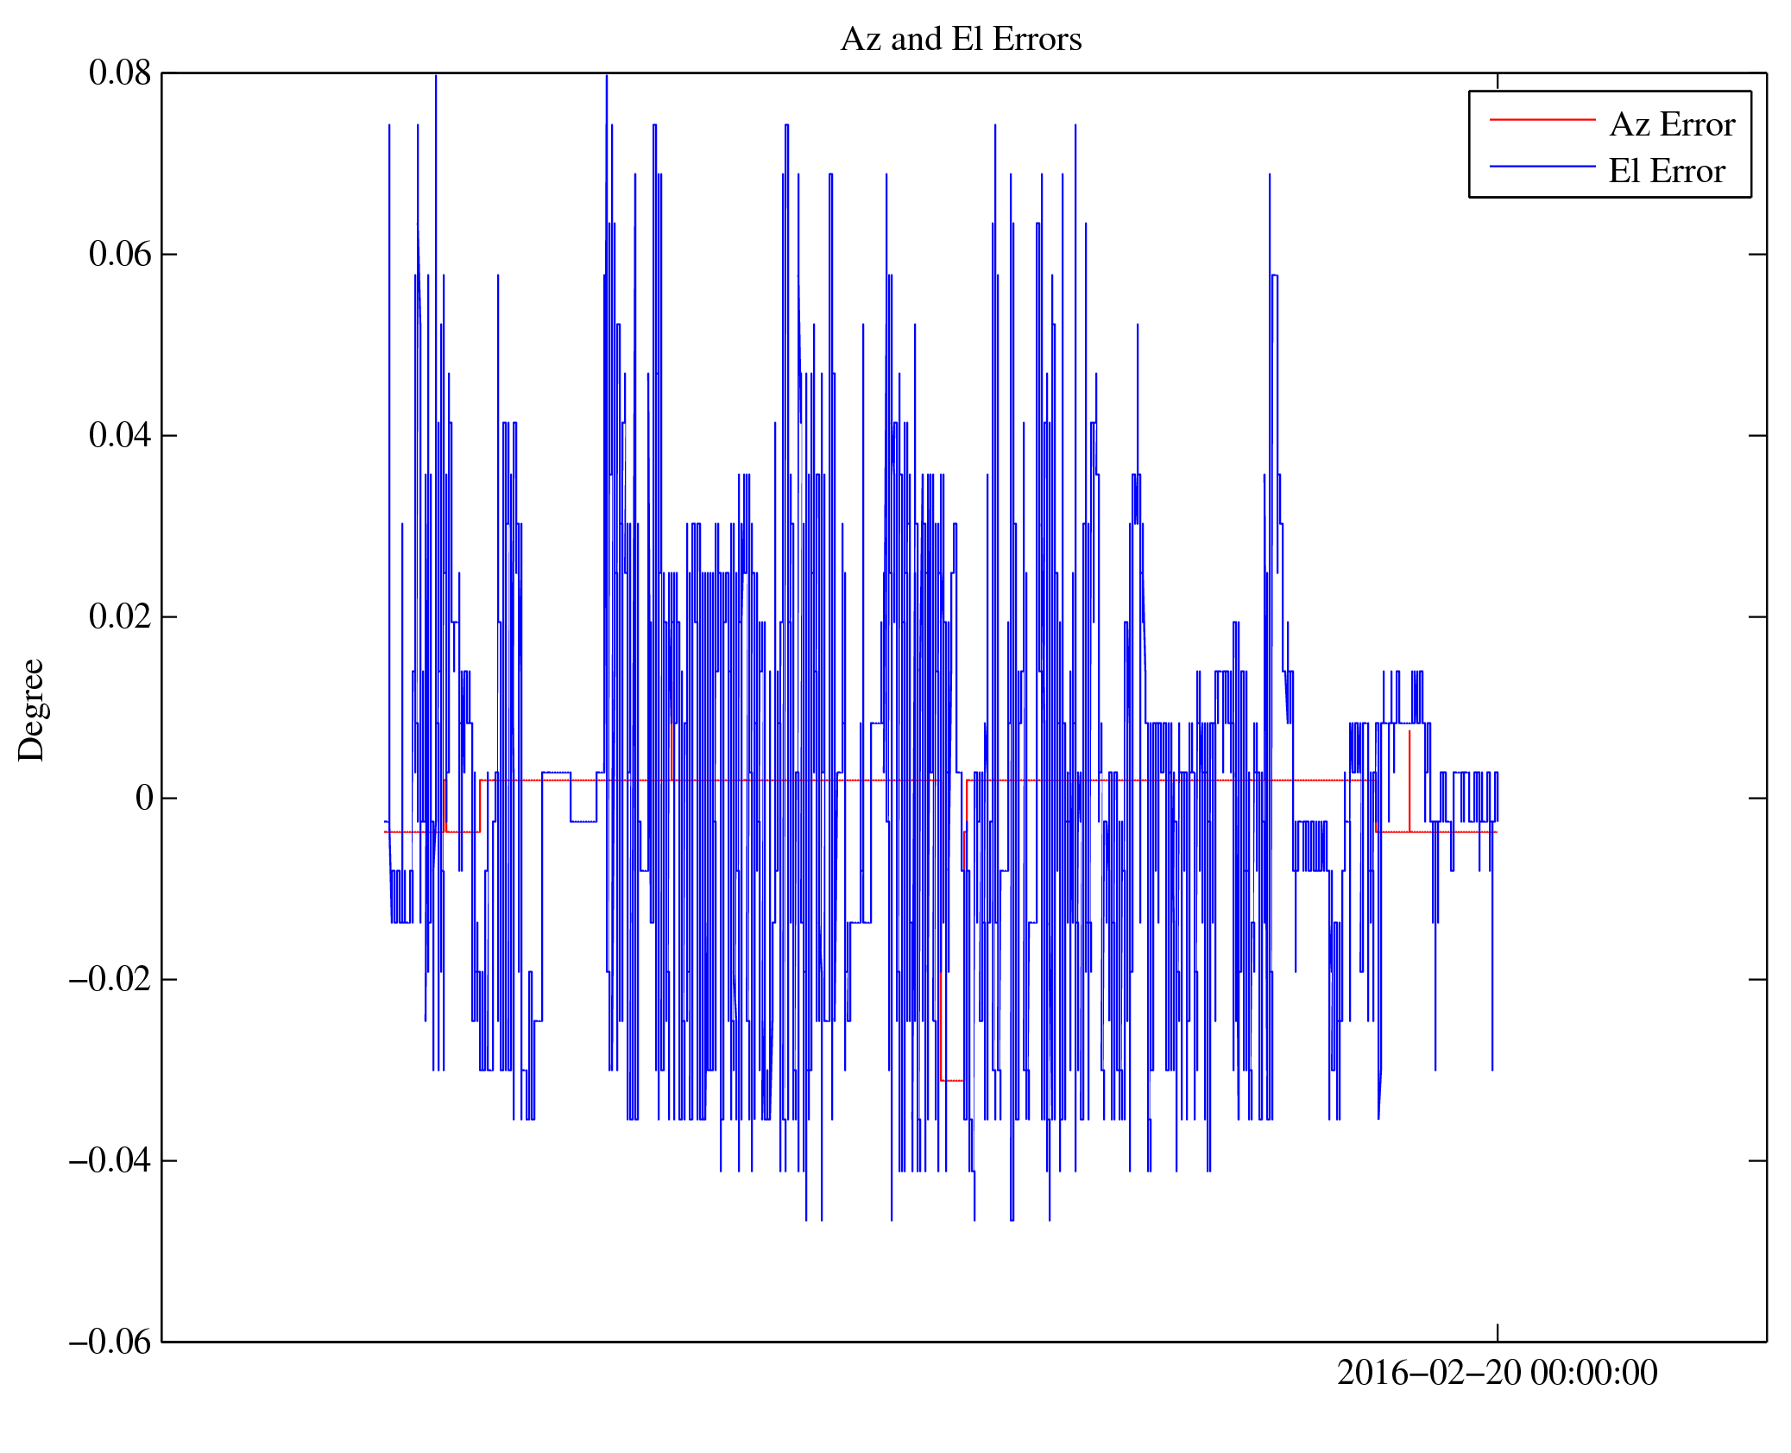Click the blue El Error legend line sample

[x=1542, y=166]
